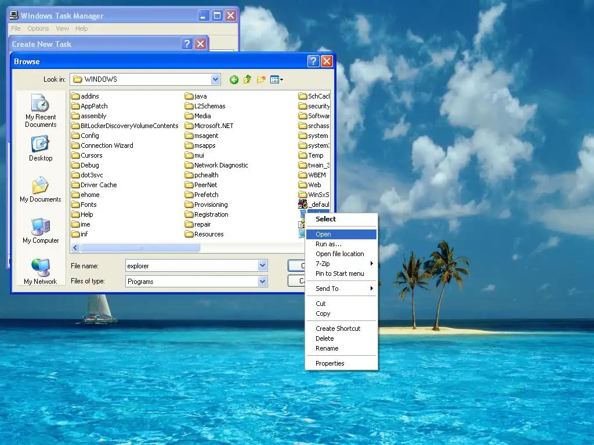Select the Temp folder

(311, 155)
